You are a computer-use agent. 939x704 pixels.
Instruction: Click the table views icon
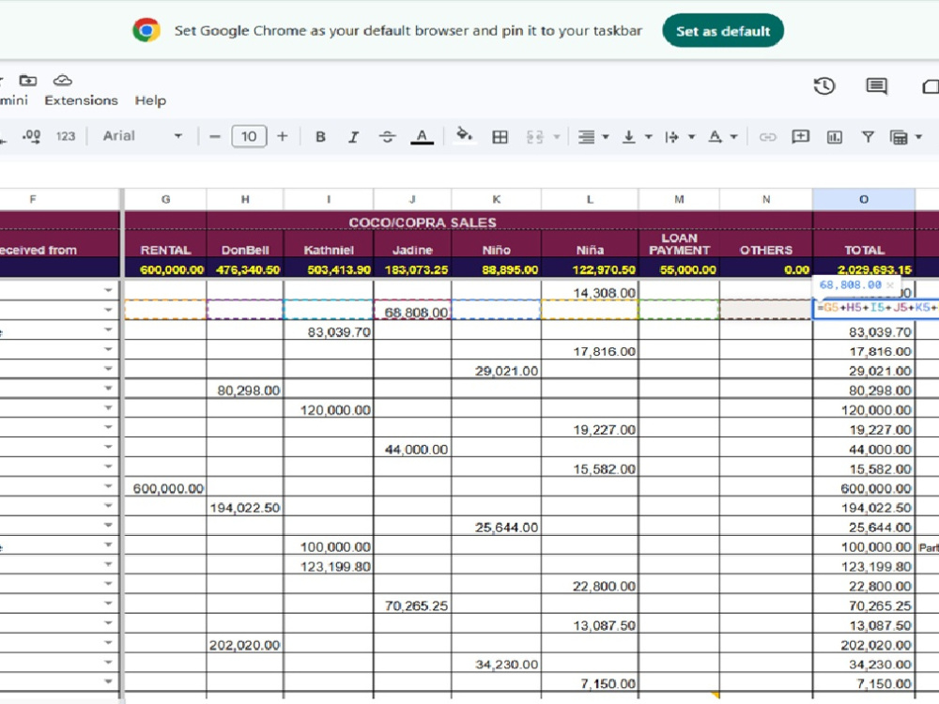click(x=899, y=137)
